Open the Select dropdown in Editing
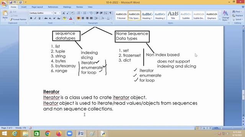The width and height of the screenshot is (245, 137). point(237,19)
